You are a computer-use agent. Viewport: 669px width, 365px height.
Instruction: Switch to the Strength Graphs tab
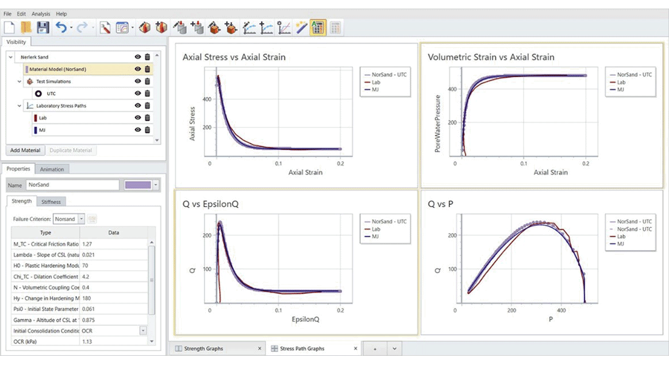pyautogui.click(x=203, y=348)
